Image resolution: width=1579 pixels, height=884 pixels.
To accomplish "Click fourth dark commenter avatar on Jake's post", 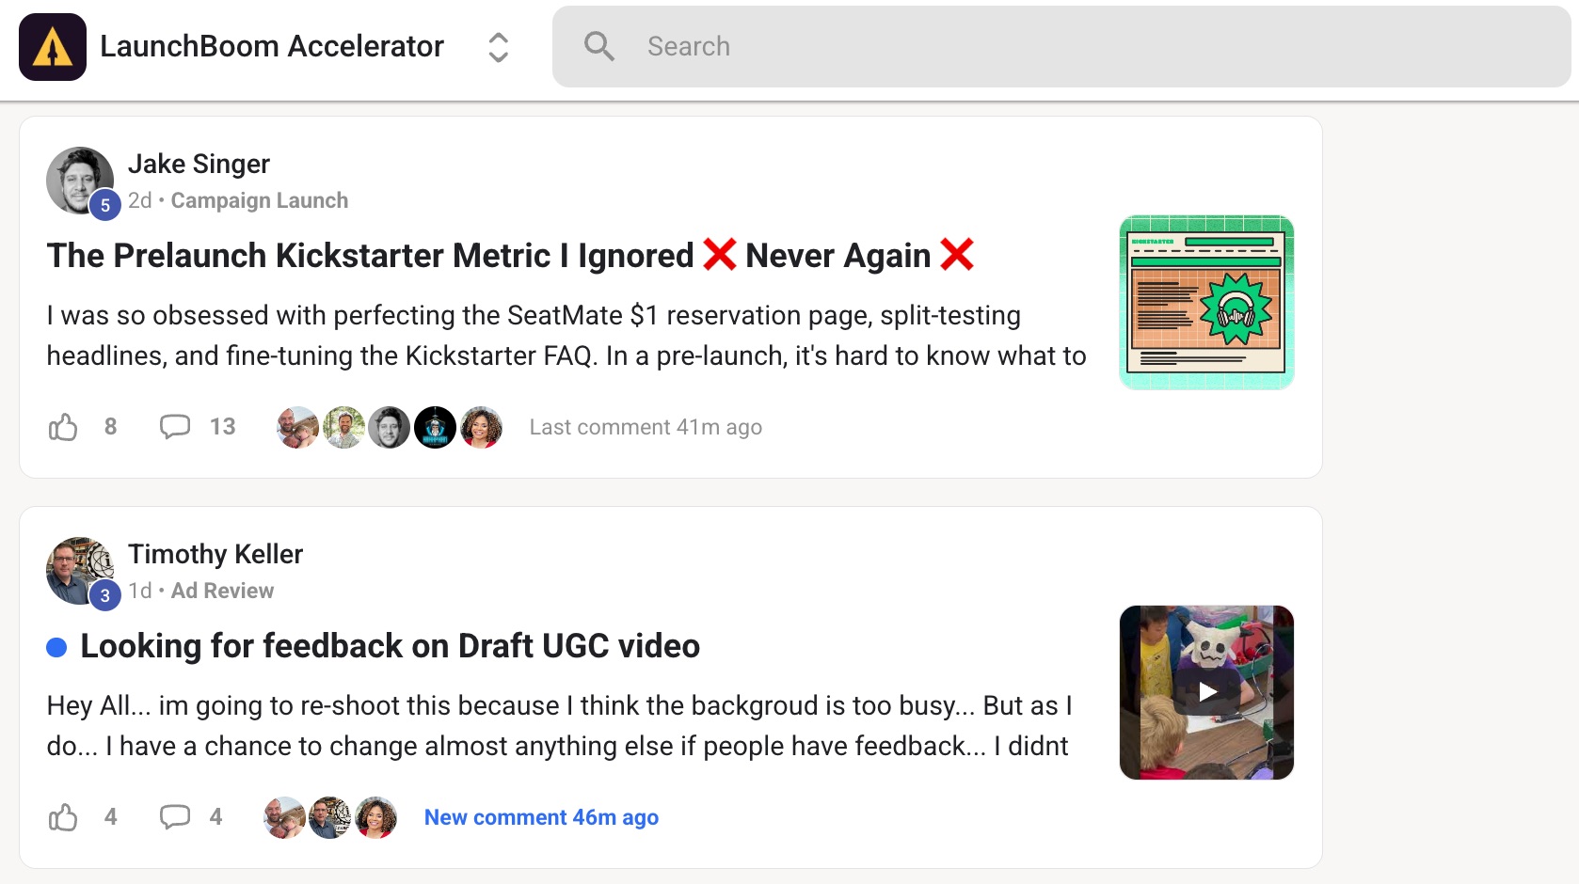I will (436, 427).
